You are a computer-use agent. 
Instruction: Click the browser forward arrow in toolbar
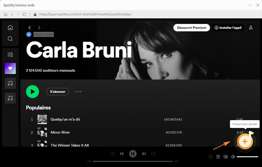18,14
